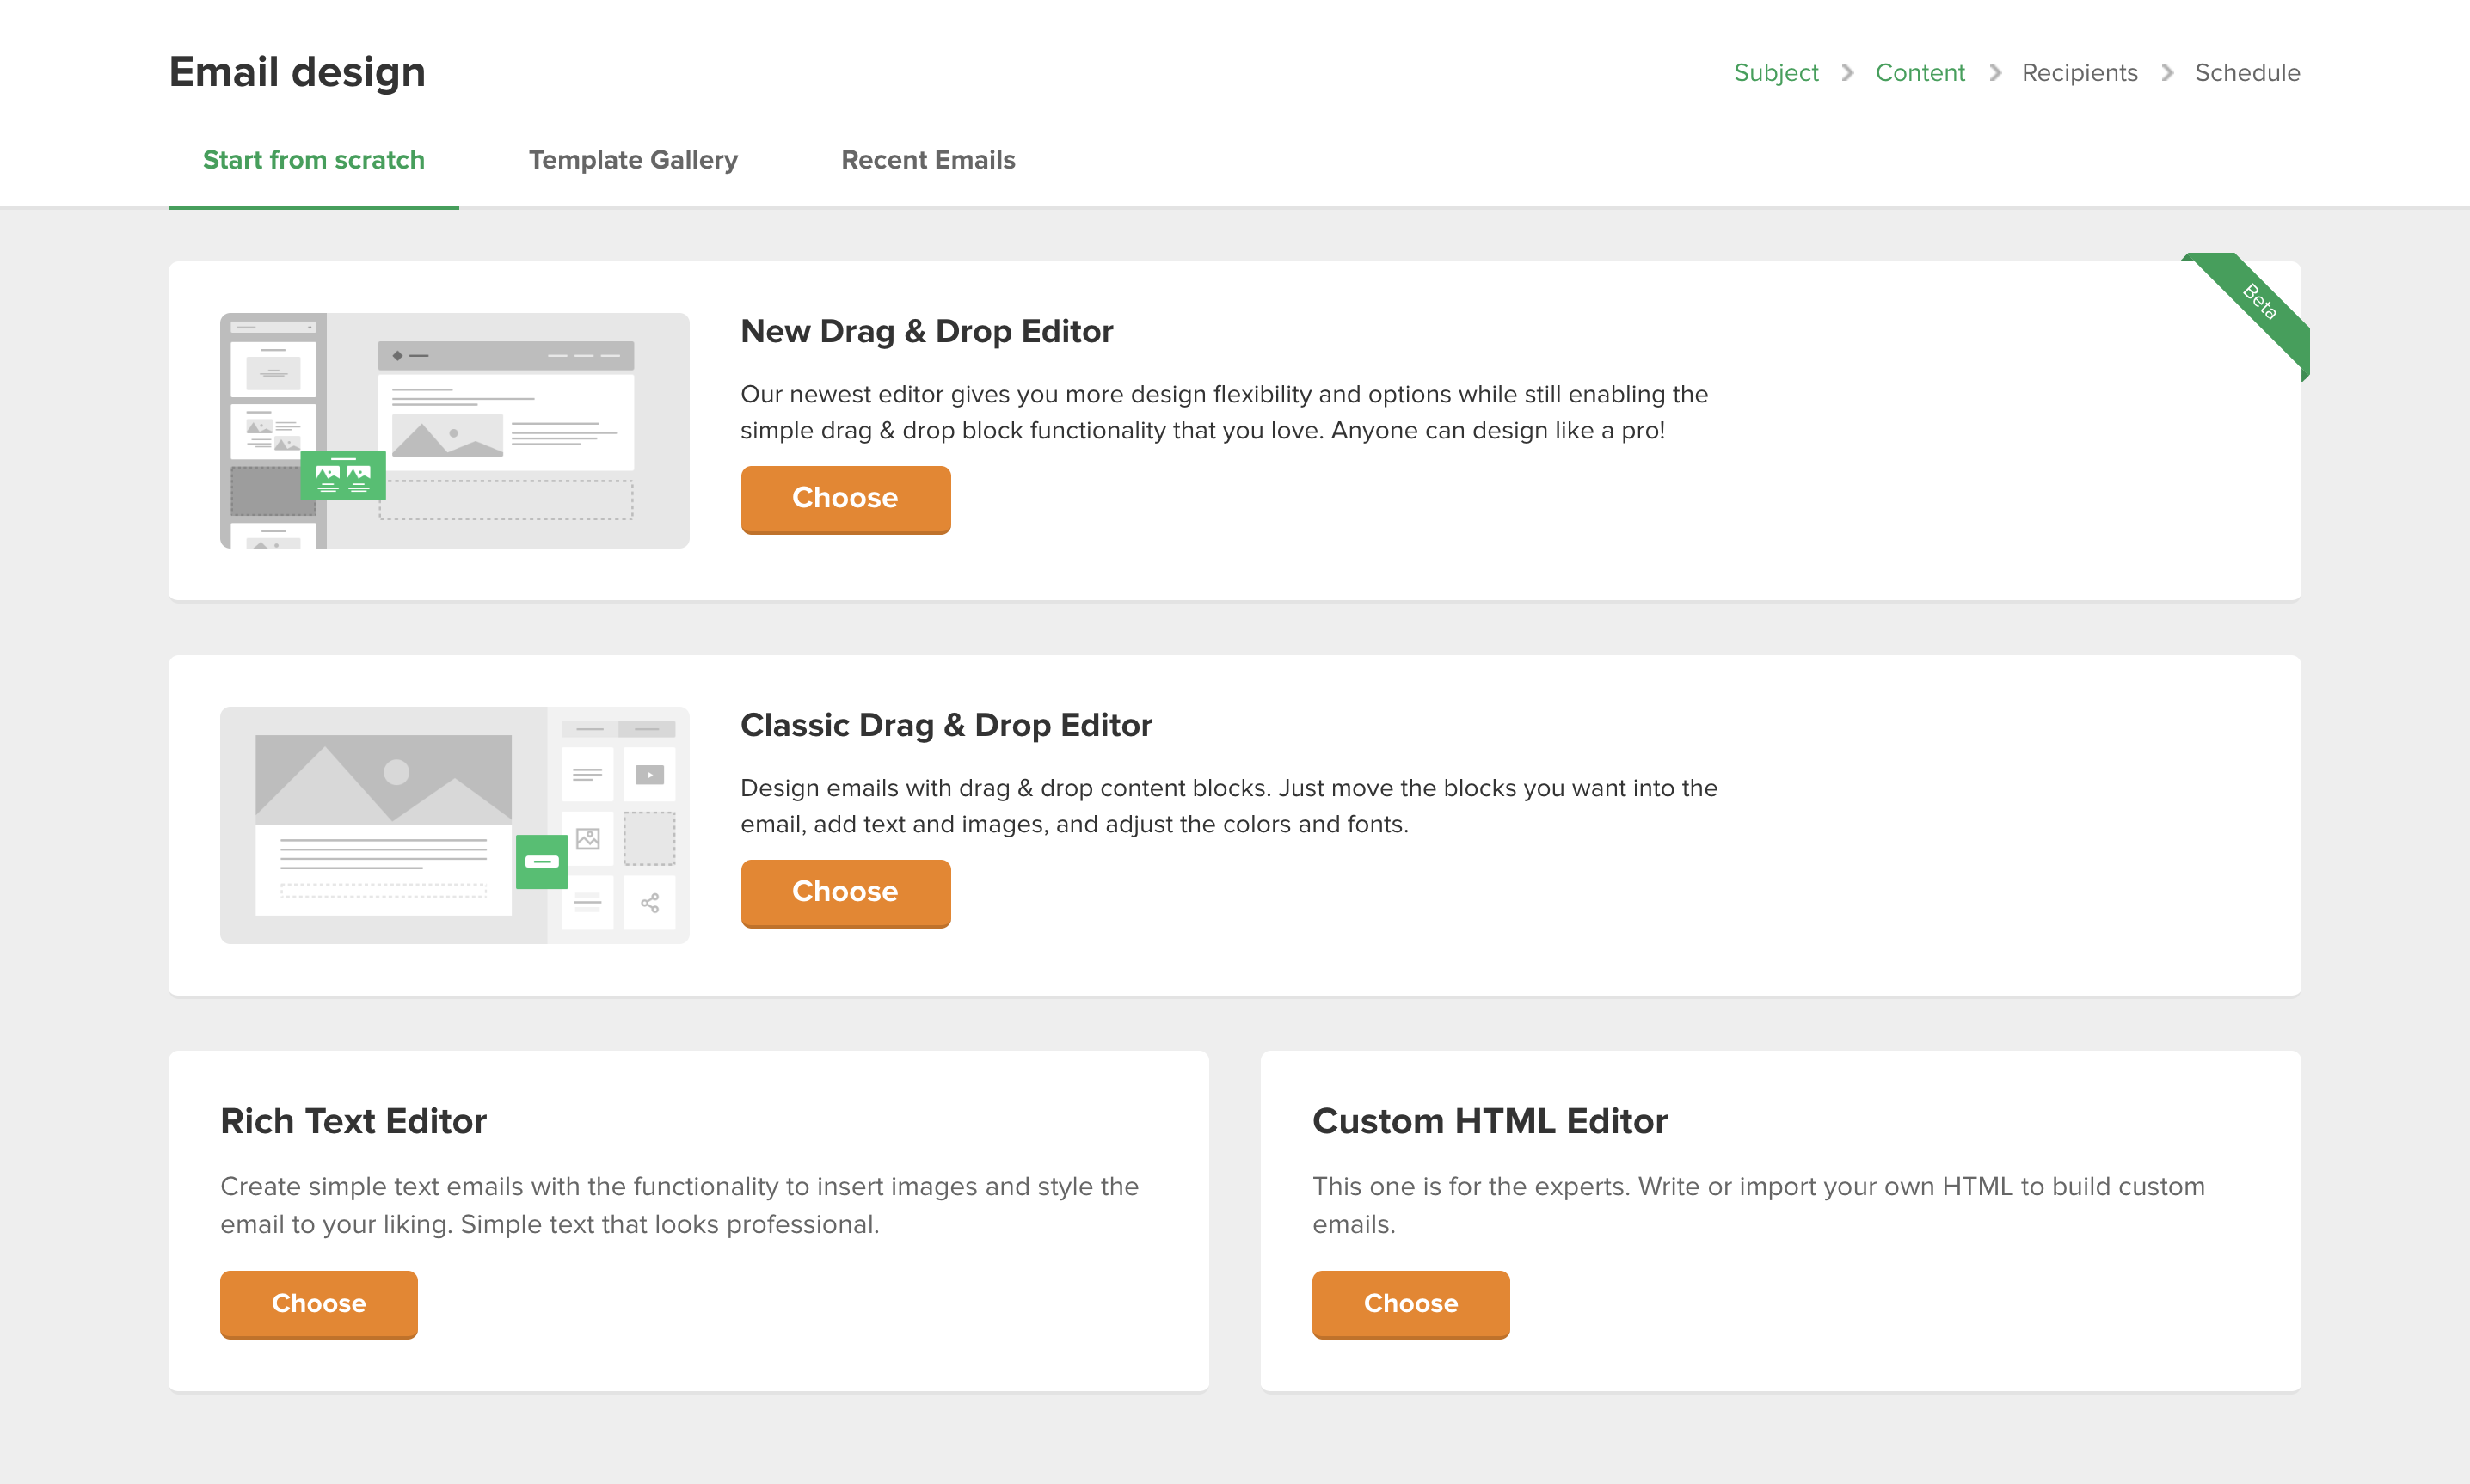
Task: Open the Start from scratch tab
Action: pos(313,160)
